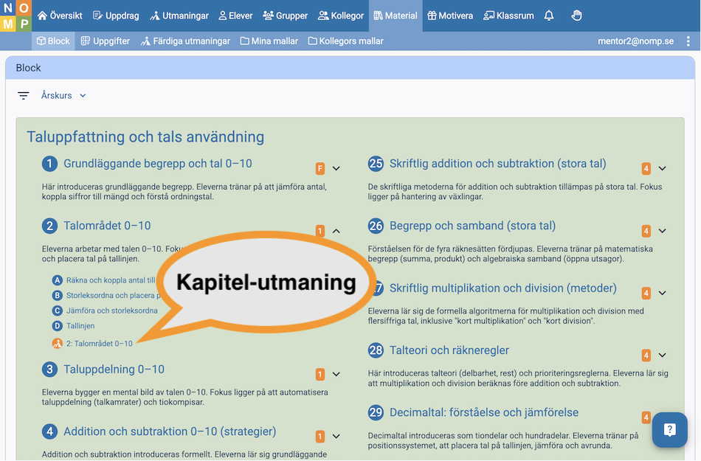Click the filter lines icon

click(24, 96)
